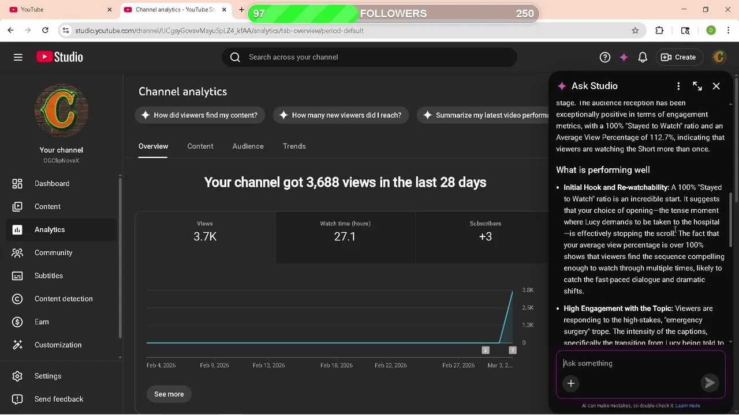View site information icon in address bar
The height and width of the screenshot is (415, 739).
(x=66, y=31)
